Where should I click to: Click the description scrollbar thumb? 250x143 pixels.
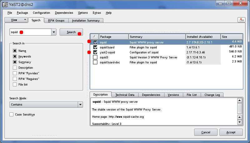239,108
